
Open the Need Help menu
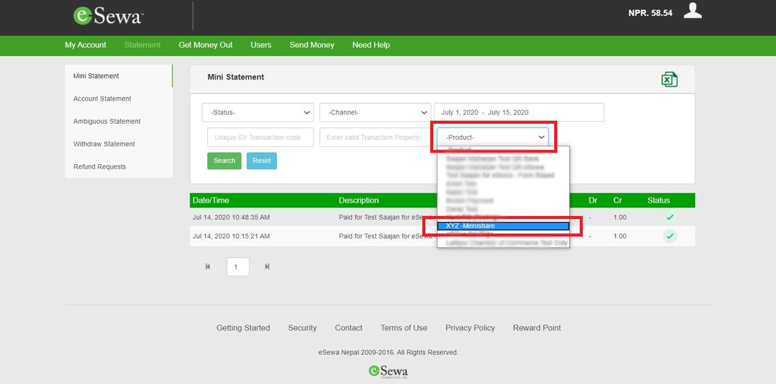(x=371, y=45)
